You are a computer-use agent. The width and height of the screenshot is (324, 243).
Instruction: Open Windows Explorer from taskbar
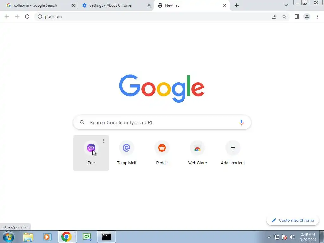28,237
